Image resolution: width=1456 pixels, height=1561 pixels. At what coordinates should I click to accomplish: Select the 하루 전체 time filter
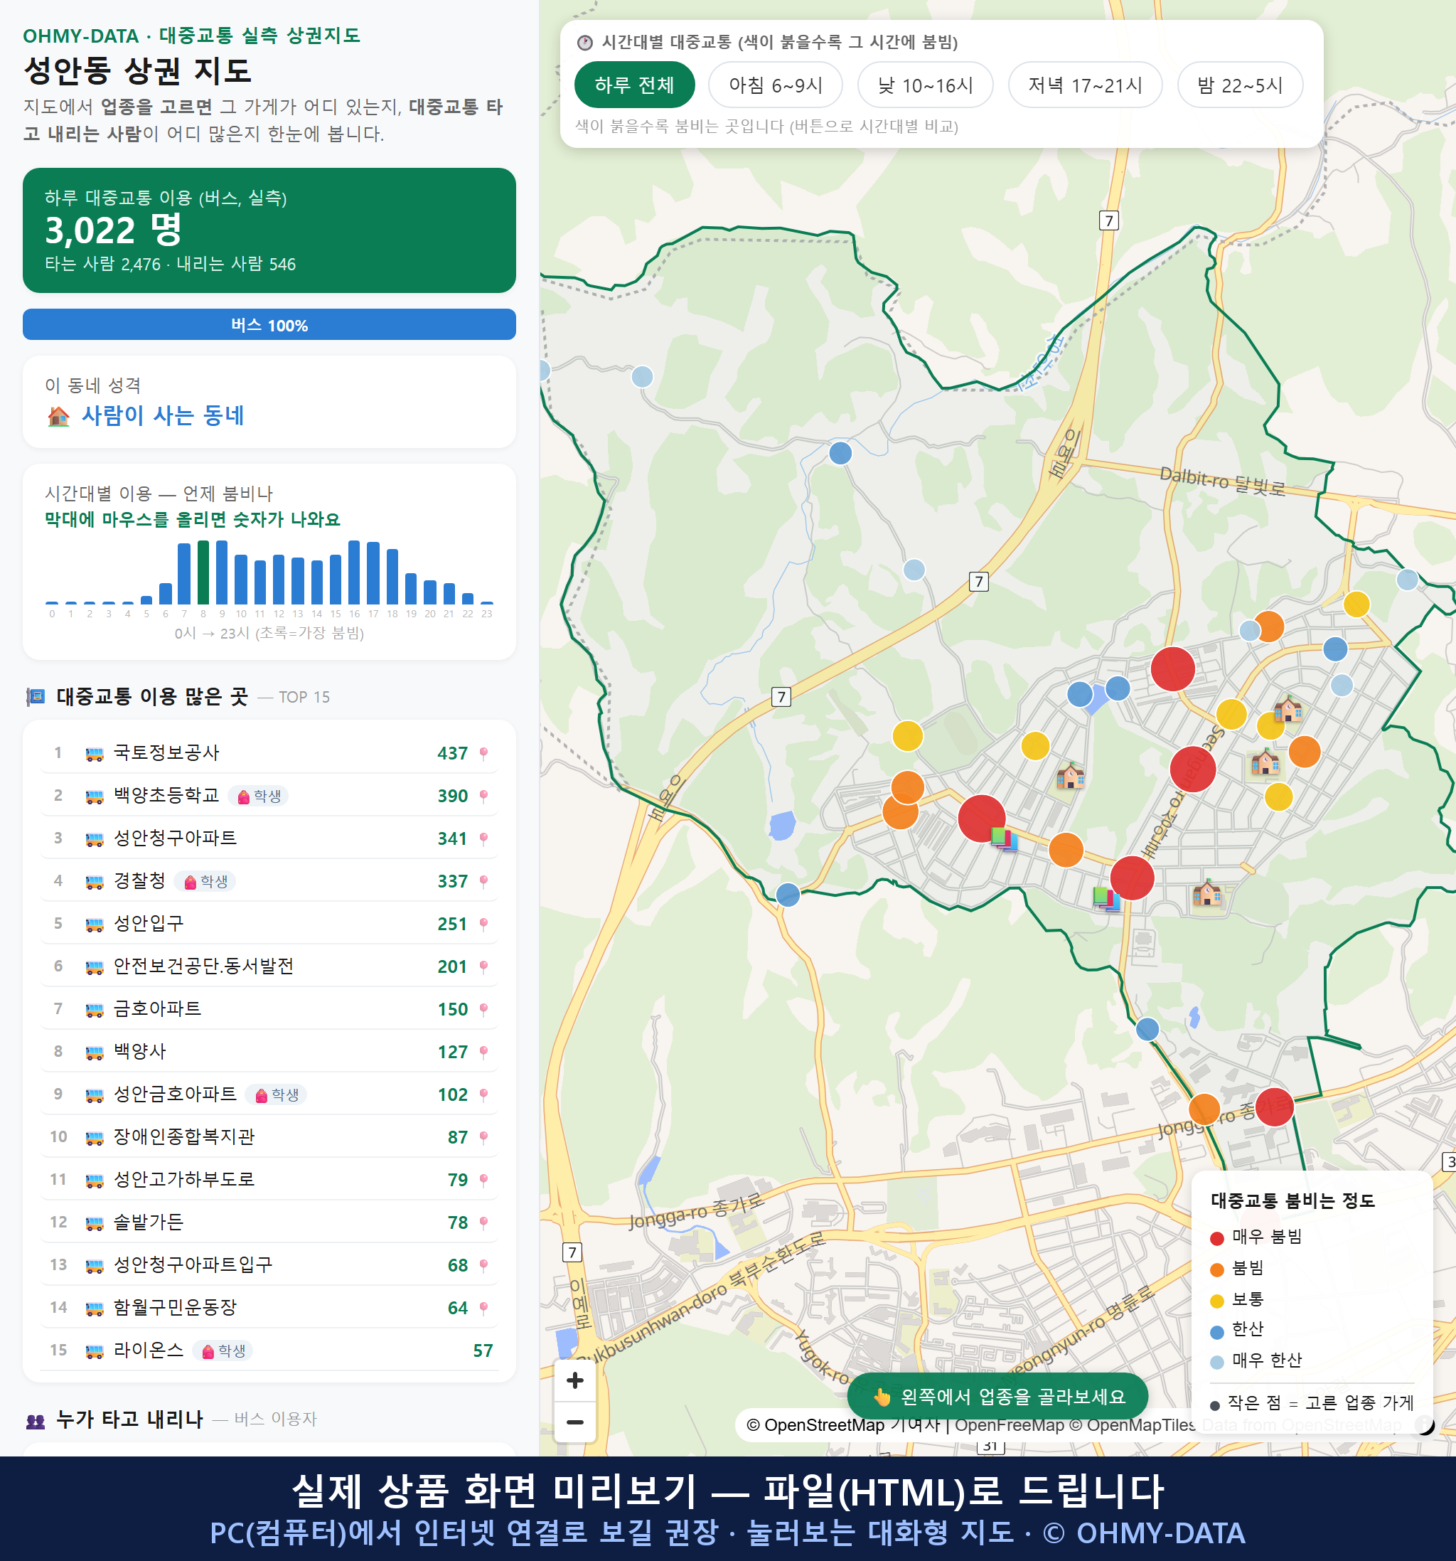[634, 85]
